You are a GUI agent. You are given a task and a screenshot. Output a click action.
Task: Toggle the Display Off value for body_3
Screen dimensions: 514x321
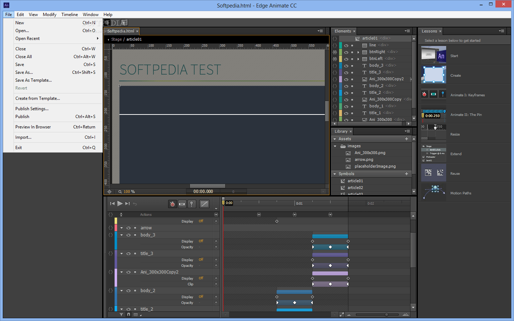click(x=201, y=241)
